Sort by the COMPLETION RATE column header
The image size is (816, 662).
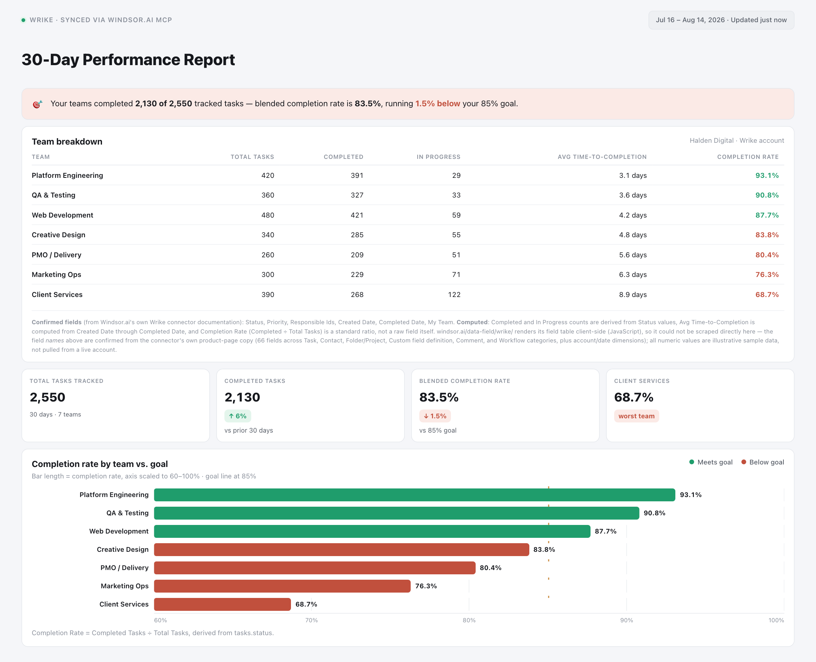tap(748, 157)
